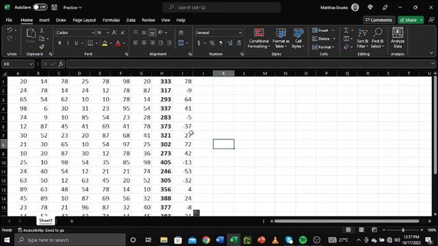This screenshot has width=438, height=246.
Task: Click the Insert Function fx icon
Action: (61, 64)
